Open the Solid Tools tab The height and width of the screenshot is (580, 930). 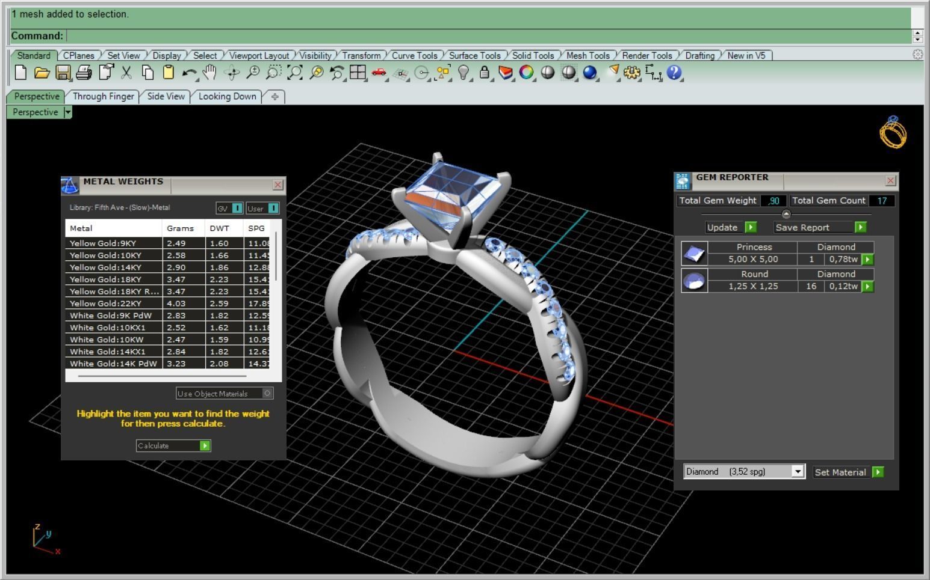533,55
